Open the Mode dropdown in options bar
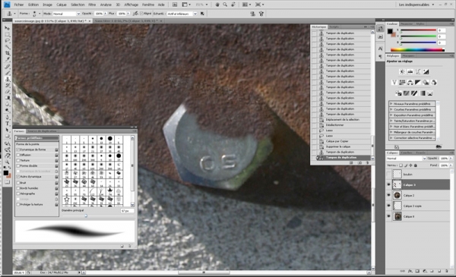Viewport: 456px width, 277px height. pyautogui.click(x=66, y=14)
